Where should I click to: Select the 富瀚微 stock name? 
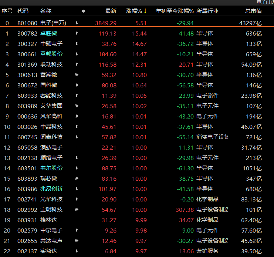coord(48,75)
